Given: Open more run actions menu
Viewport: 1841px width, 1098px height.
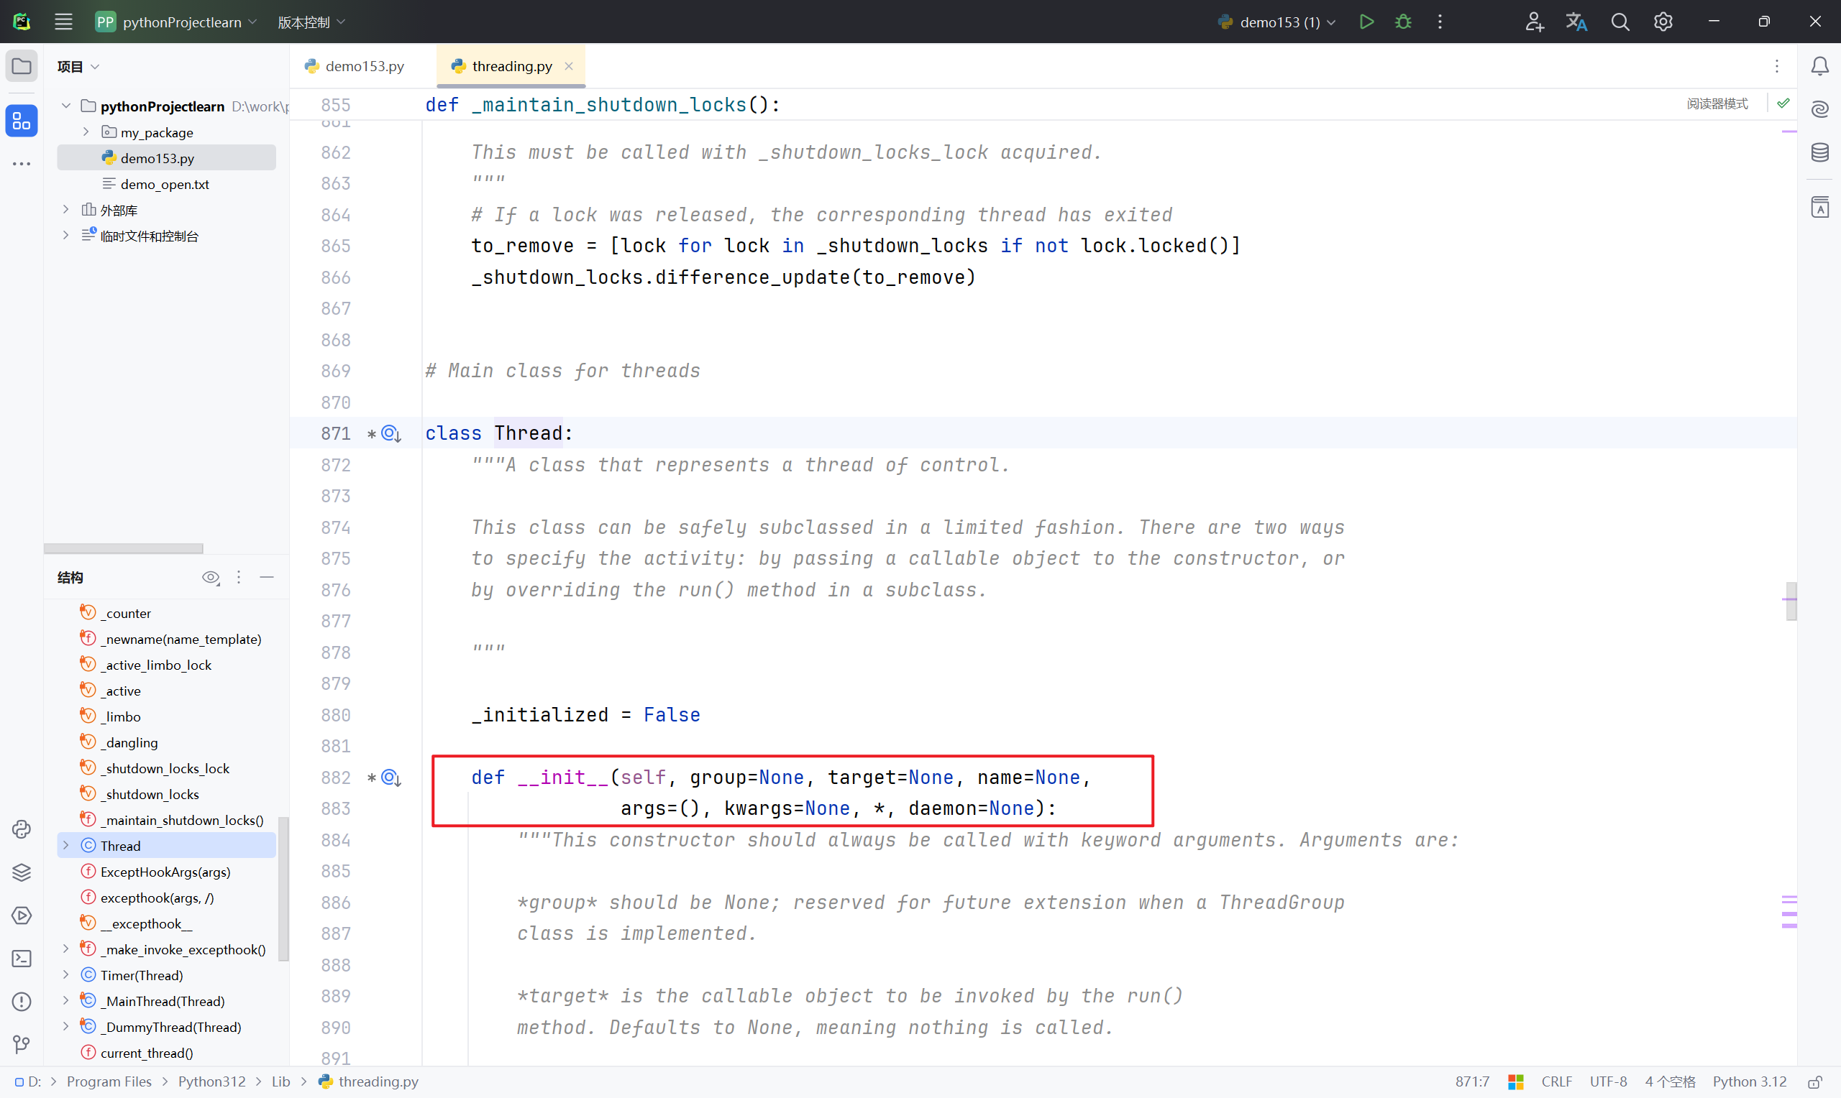Looking at the screenshot, I should pos(1440,22).
